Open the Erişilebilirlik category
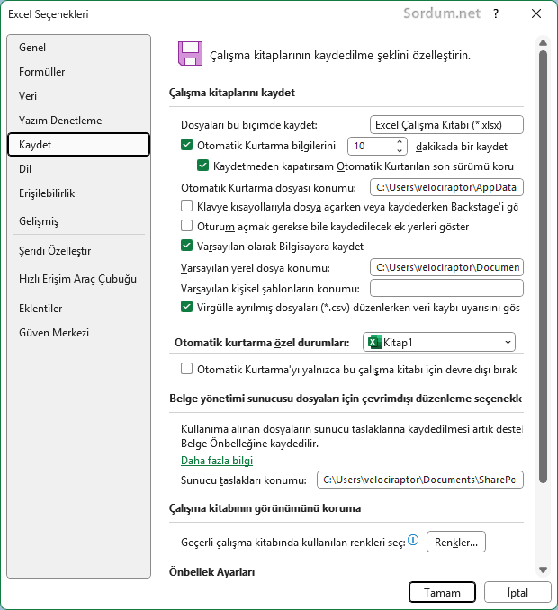Viewport: 558px width, 610px height. coord(78,193)
